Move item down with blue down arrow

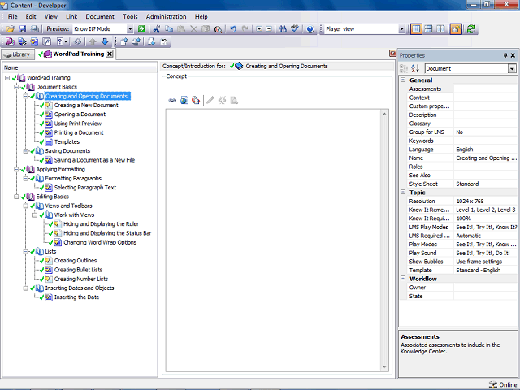click(x=105, y=41)
